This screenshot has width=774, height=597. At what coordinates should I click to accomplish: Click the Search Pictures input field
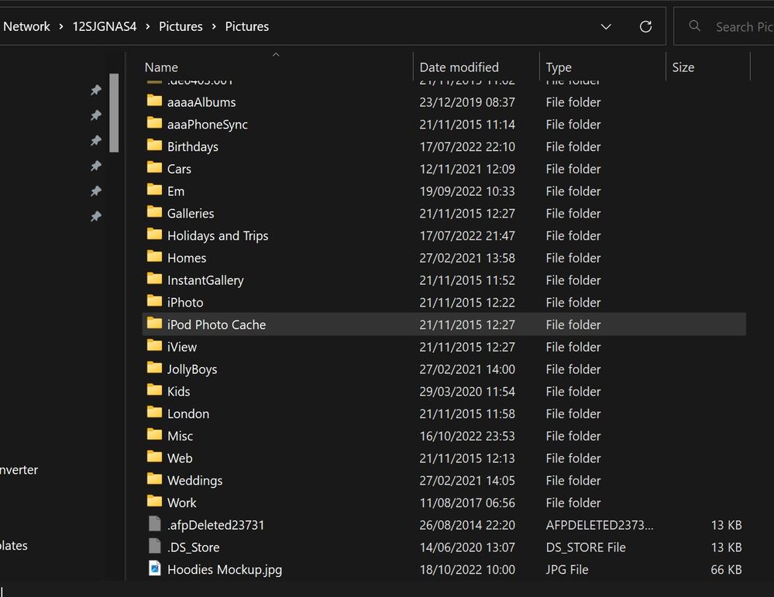click(x=724, y=26)
